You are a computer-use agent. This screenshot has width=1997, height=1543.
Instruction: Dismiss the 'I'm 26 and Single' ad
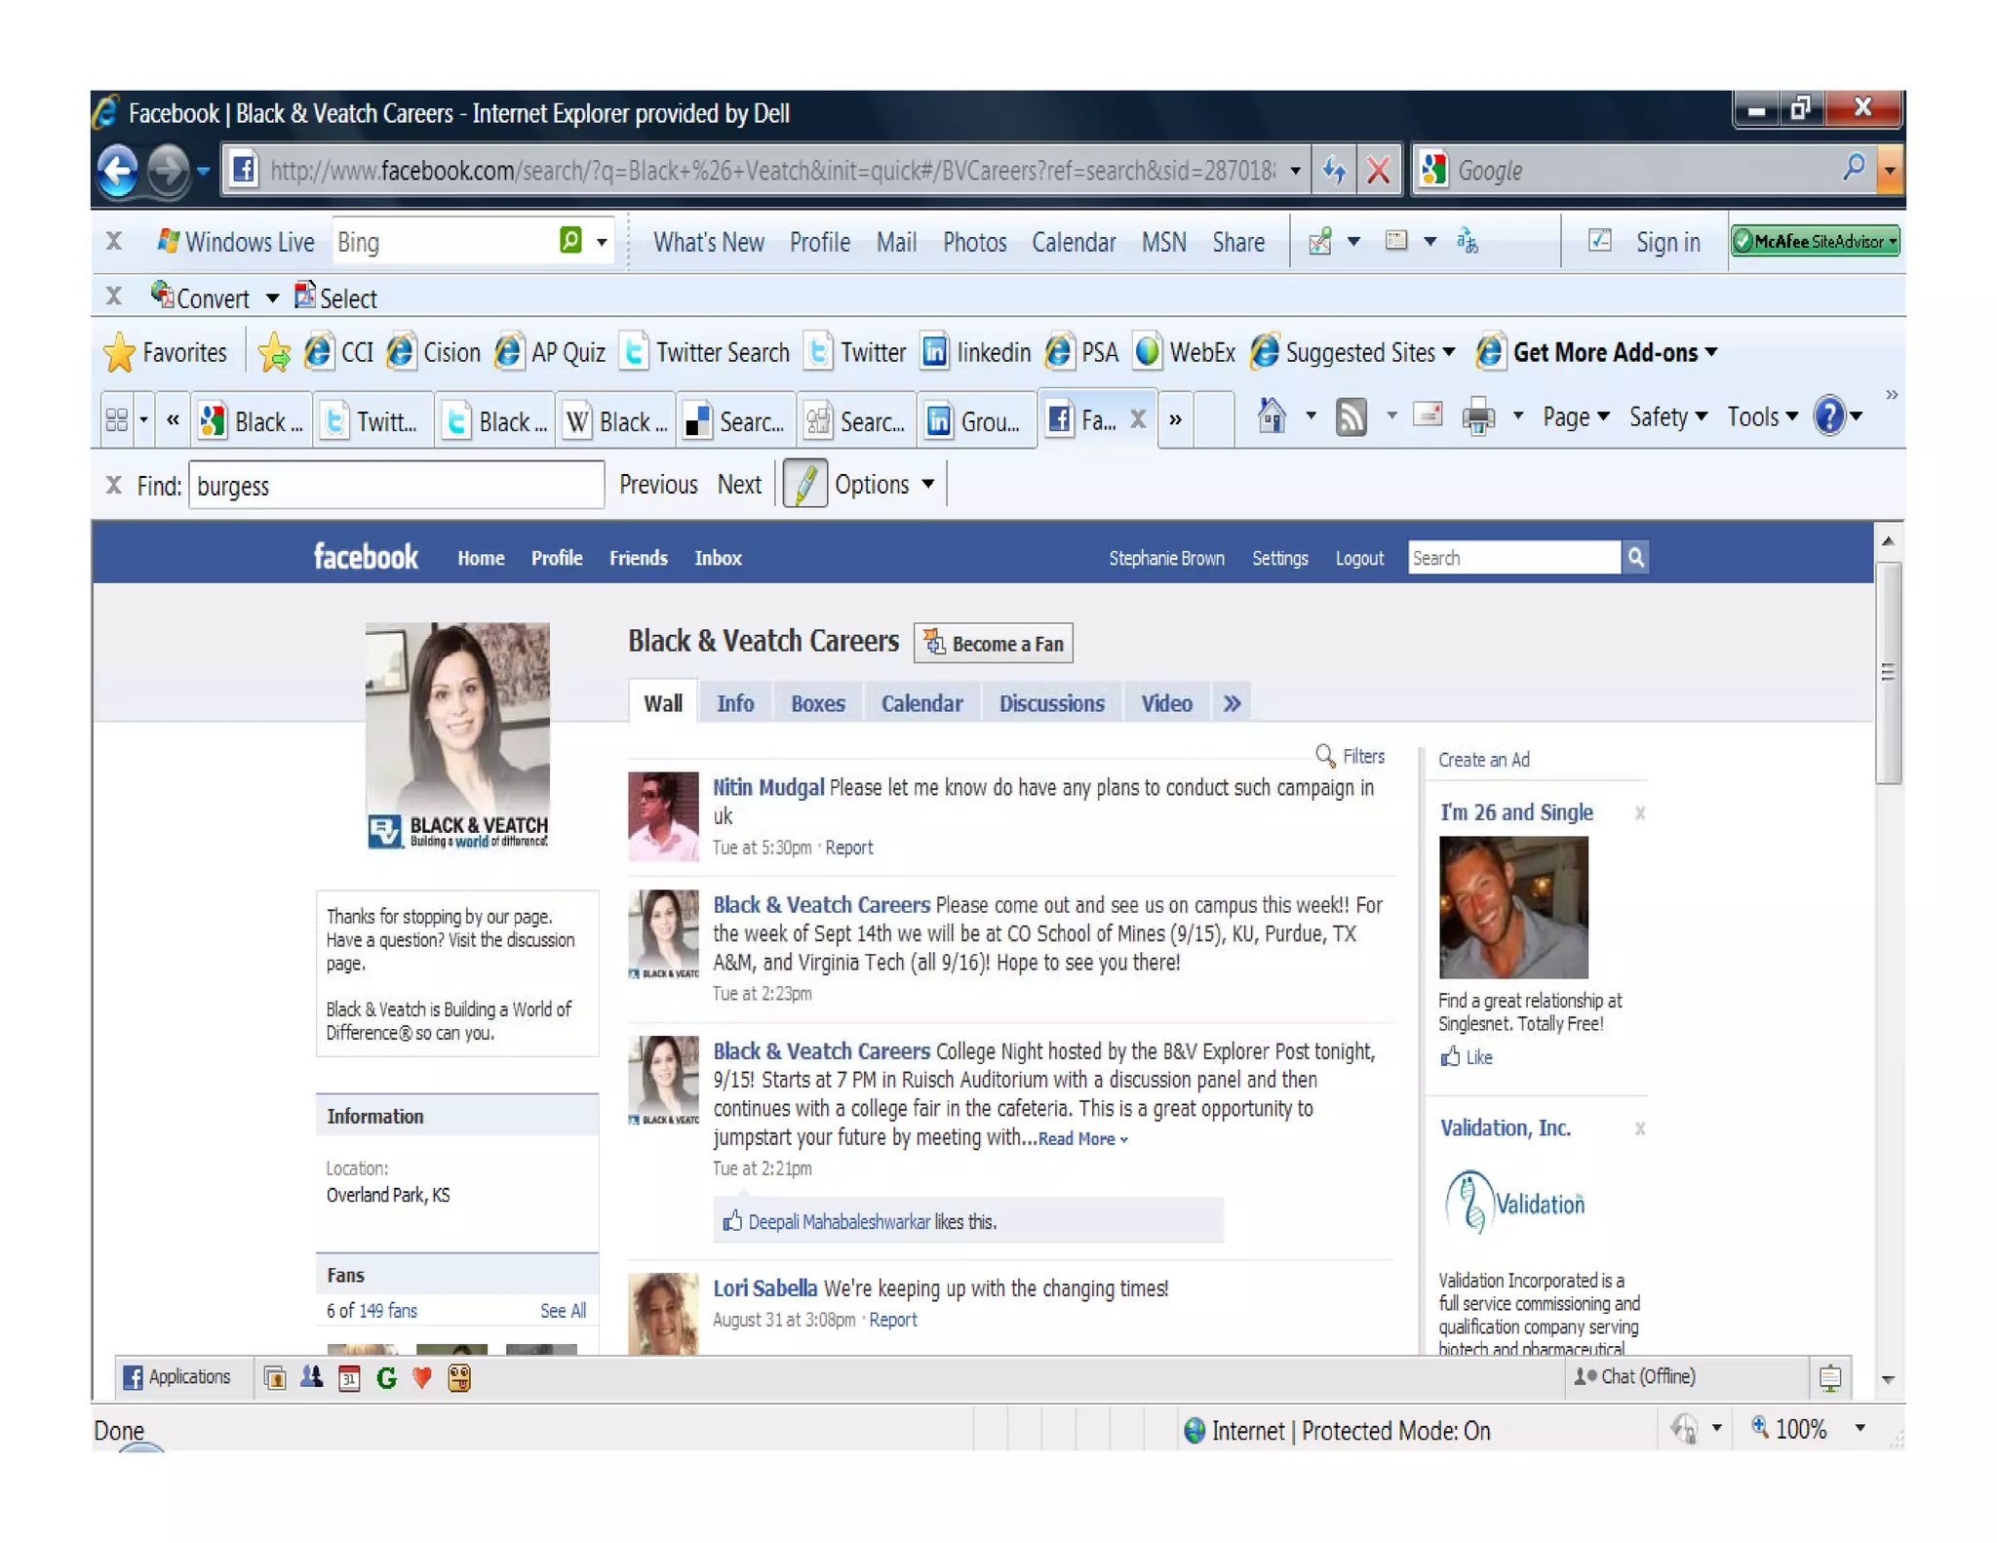tap(1640, 813)
